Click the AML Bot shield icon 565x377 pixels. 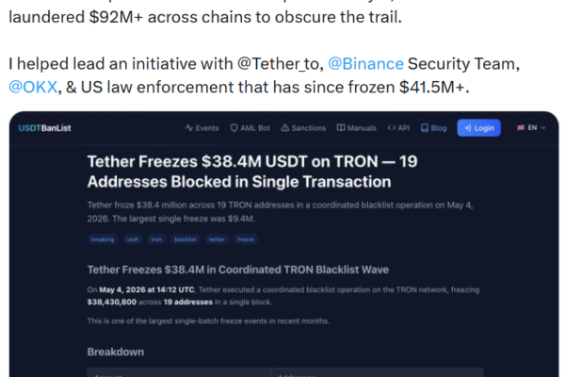[x=234, y=128]
